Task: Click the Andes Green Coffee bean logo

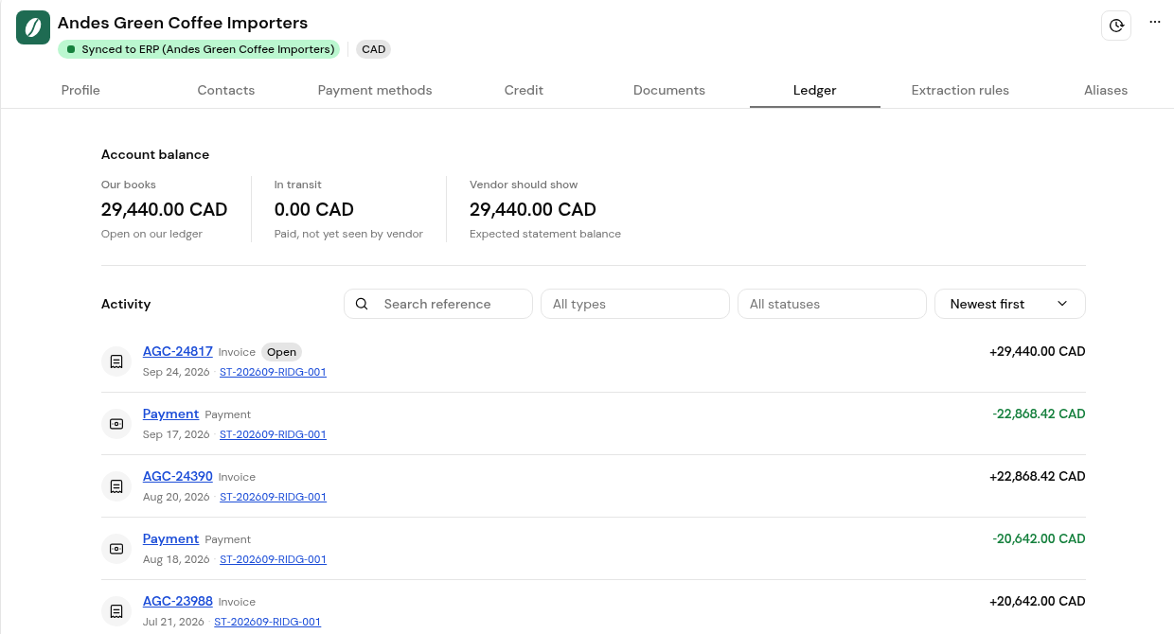Action: coord(33,27)
